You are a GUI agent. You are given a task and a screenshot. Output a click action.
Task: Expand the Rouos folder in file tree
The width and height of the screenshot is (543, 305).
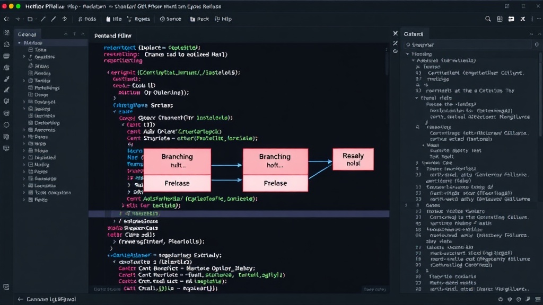coord(24,137)
